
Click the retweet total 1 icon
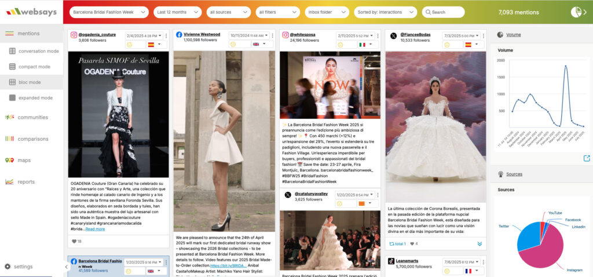[x=392, y=244]
